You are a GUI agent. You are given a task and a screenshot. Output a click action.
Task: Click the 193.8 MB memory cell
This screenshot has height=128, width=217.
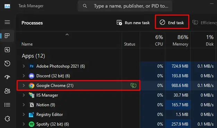coord(178,76)
